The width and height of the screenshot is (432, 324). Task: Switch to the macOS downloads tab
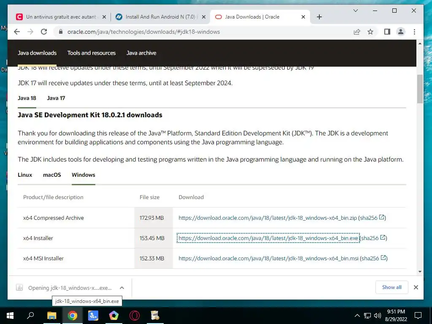(52, 175)
